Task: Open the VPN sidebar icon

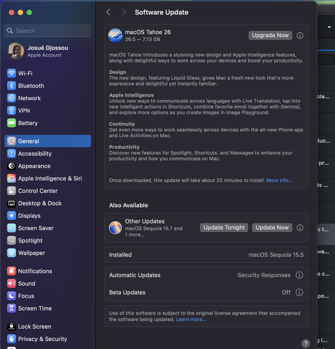Action: [x=11, y=111]
